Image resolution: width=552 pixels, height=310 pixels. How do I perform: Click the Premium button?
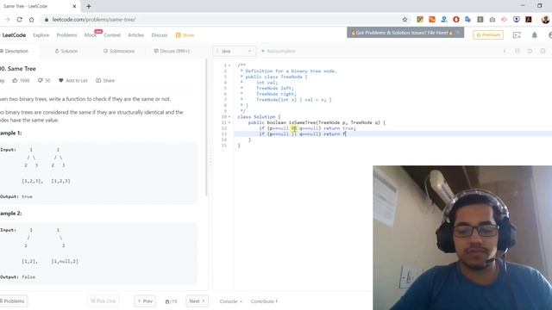(x=488, y=34)
